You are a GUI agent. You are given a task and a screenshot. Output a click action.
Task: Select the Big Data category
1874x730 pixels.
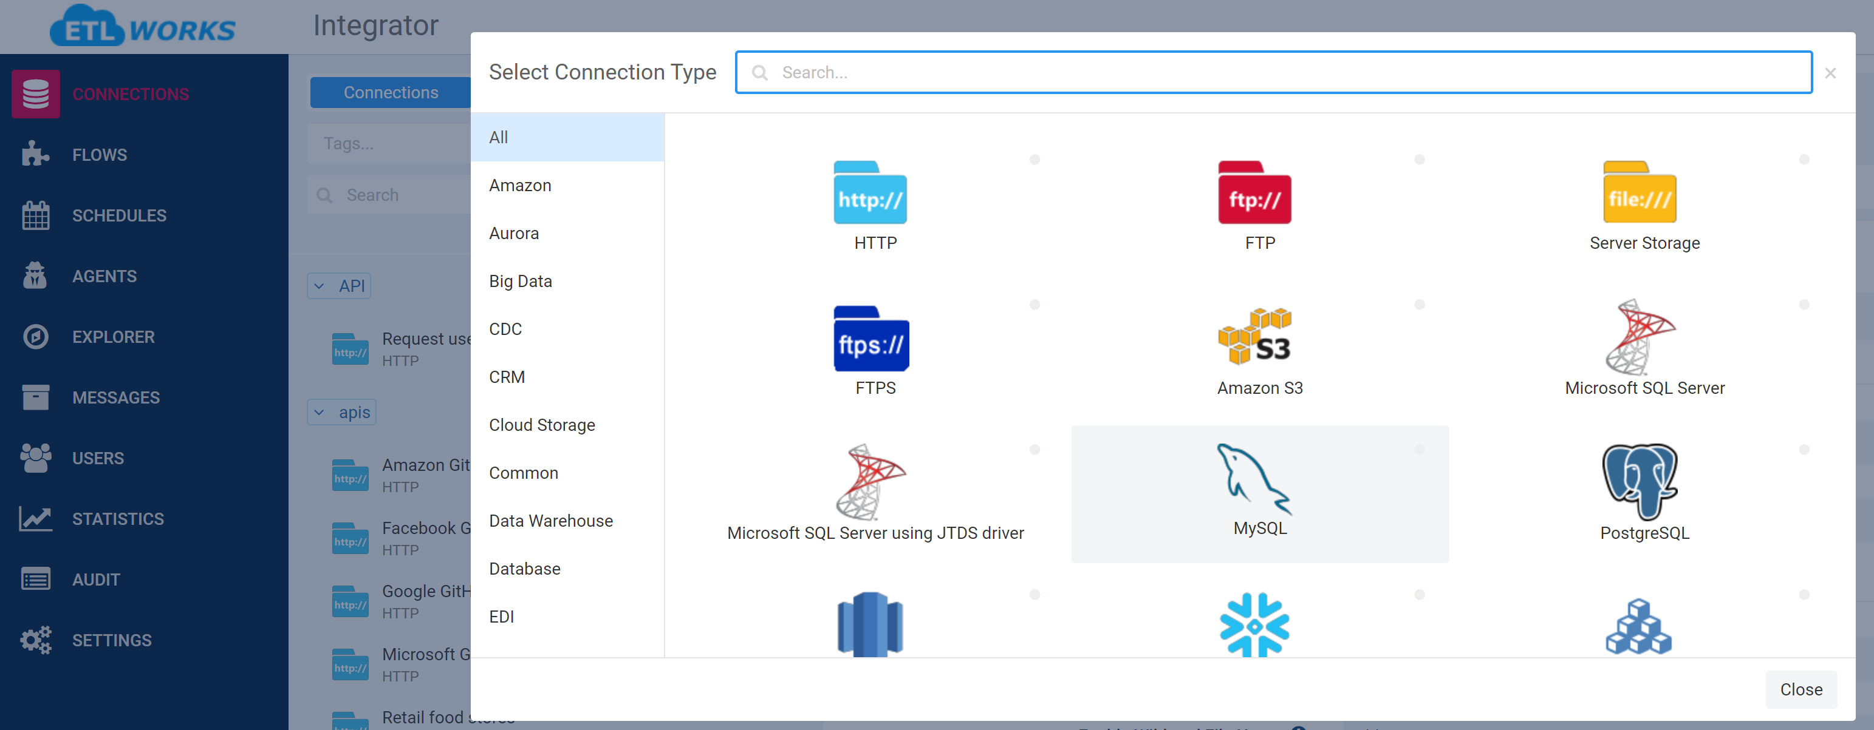click(x=567, y=281)
